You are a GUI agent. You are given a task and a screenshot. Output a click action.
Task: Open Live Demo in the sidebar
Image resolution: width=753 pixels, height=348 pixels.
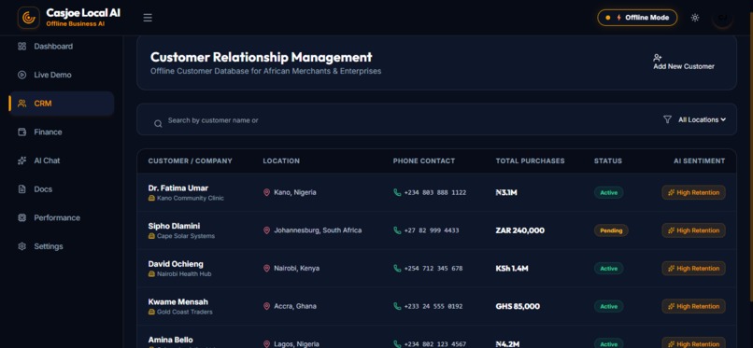(x=62, y=75)
